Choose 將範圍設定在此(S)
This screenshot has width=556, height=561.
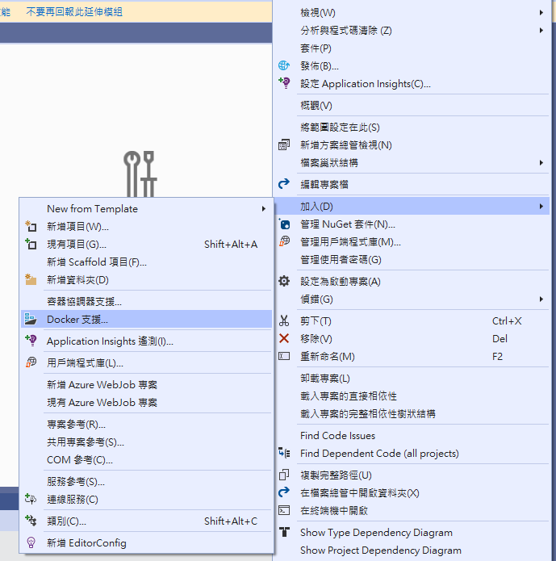click(412, 128)
